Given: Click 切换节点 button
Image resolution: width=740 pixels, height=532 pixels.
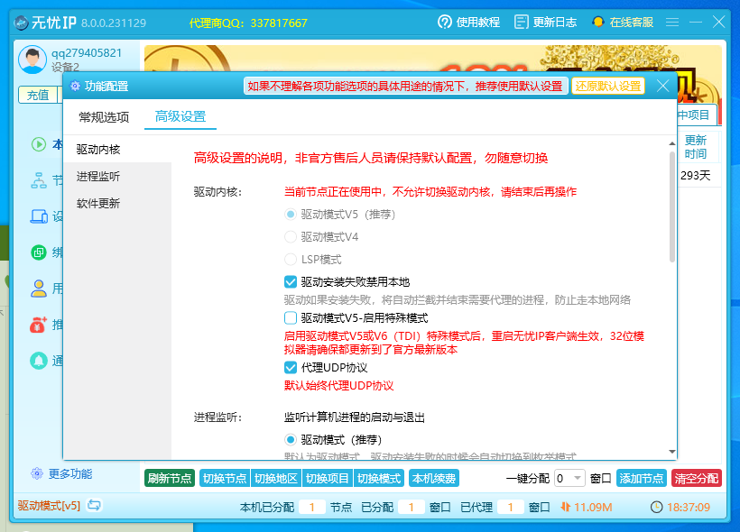Looking at the screenshot, I should tap(225, 478).
